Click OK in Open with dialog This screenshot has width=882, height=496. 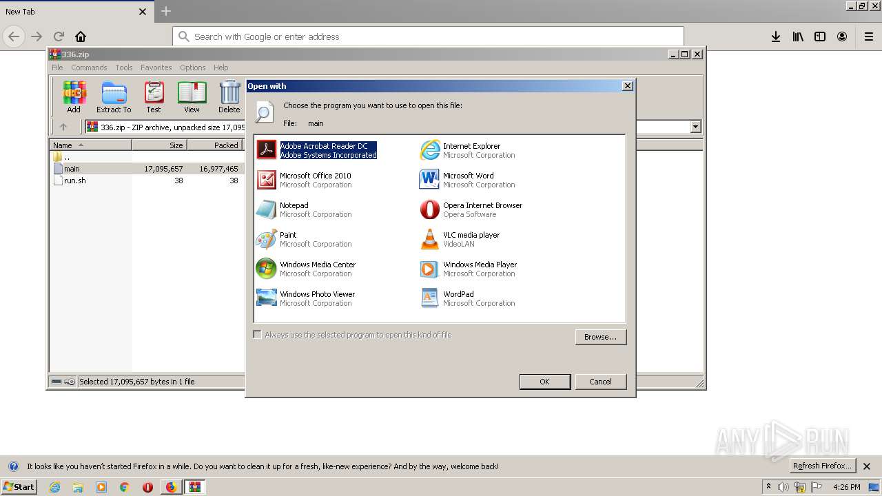coord(544,382)
